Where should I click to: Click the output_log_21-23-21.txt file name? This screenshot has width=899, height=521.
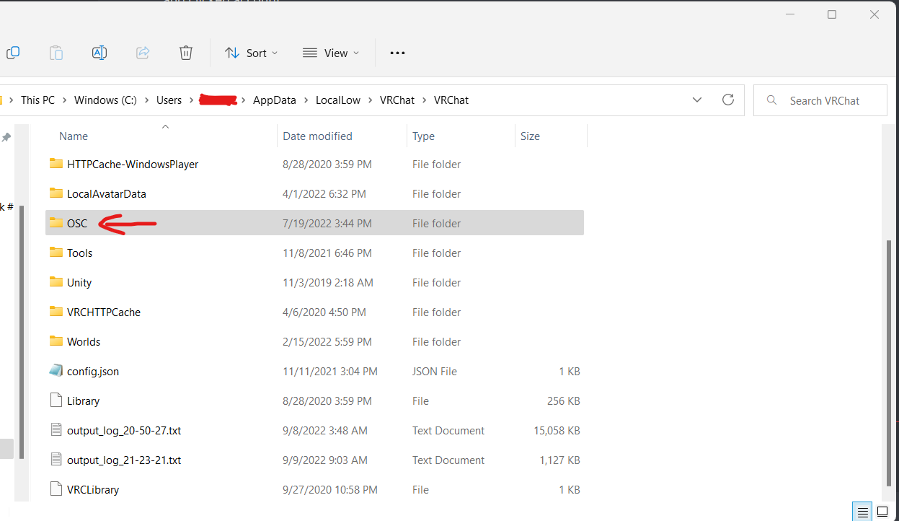(x=124, y=460)
